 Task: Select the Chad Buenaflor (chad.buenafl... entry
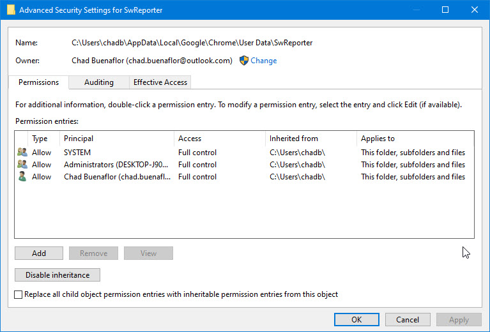[x=117, y=177]
